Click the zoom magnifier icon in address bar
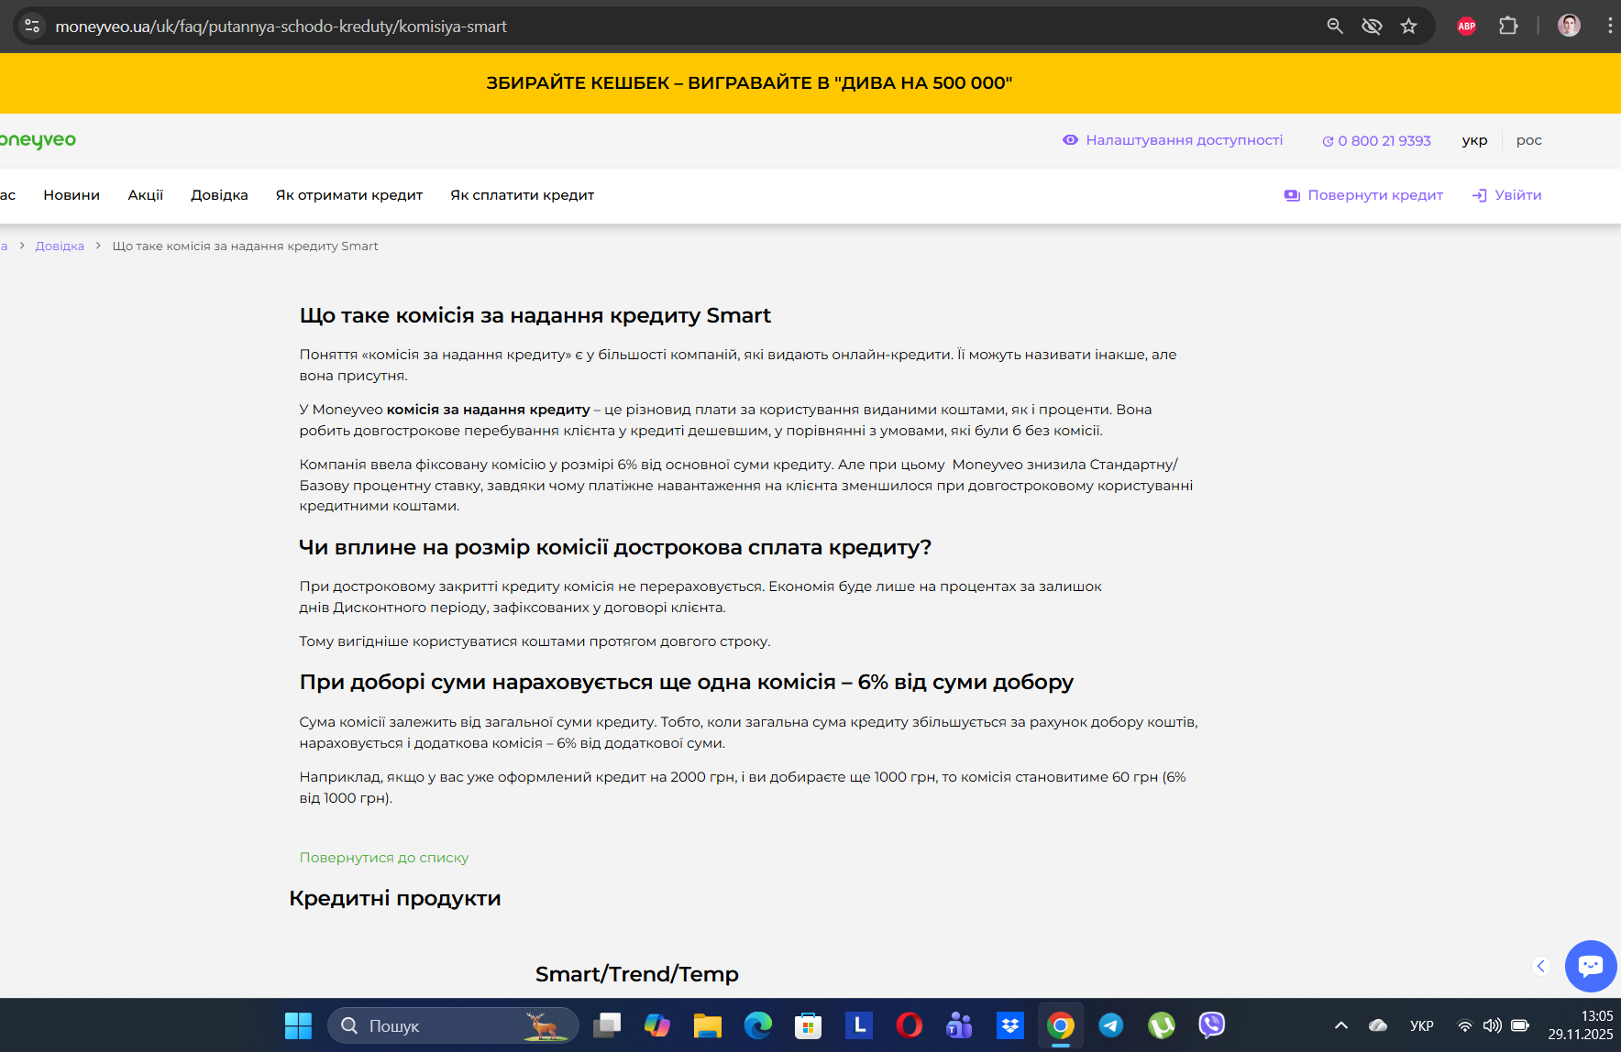 click(x=1335, y=26)
